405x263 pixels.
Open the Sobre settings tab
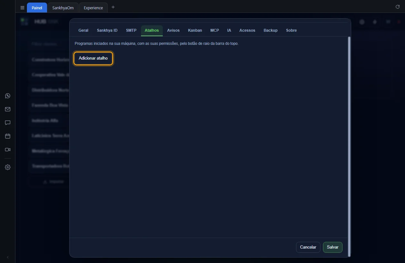pos(291,30)
